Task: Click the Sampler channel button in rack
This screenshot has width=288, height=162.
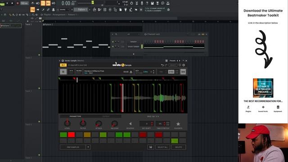Action: click(x=134, y=42)
